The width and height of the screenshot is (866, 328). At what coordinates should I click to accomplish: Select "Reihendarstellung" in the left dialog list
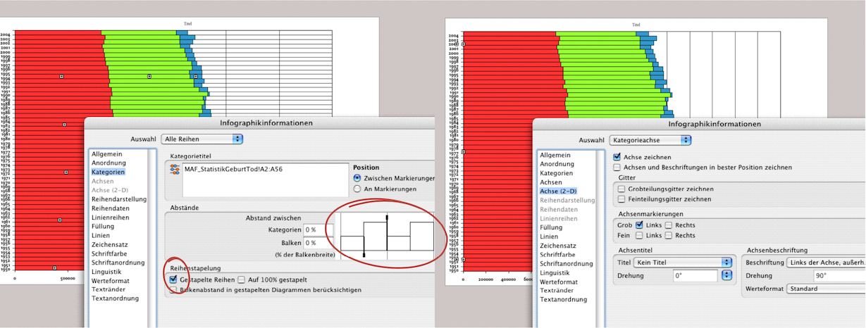click(x=118, y=199)
